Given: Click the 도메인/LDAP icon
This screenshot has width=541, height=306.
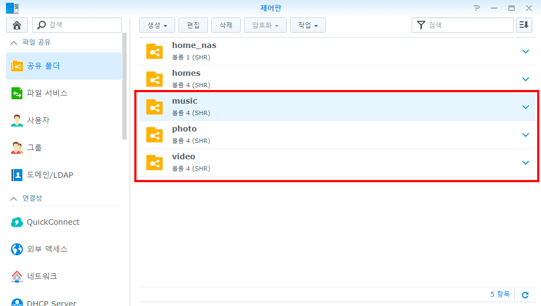Looking at the screenshot, I should pyautogui.click(x=16, y=175).
